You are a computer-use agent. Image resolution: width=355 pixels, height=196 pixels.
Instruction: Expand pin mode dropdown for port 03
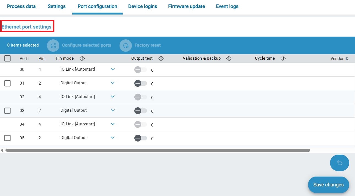[x=113, y=110]
